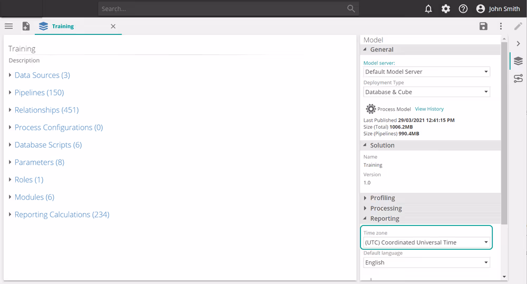The width and height of the screenshot is (527, 284).
Task: Open the settings gear icon
Action: [446, 9]
